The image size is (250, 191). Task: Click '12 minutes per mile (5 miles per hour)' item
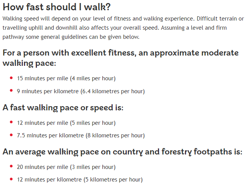66,123
